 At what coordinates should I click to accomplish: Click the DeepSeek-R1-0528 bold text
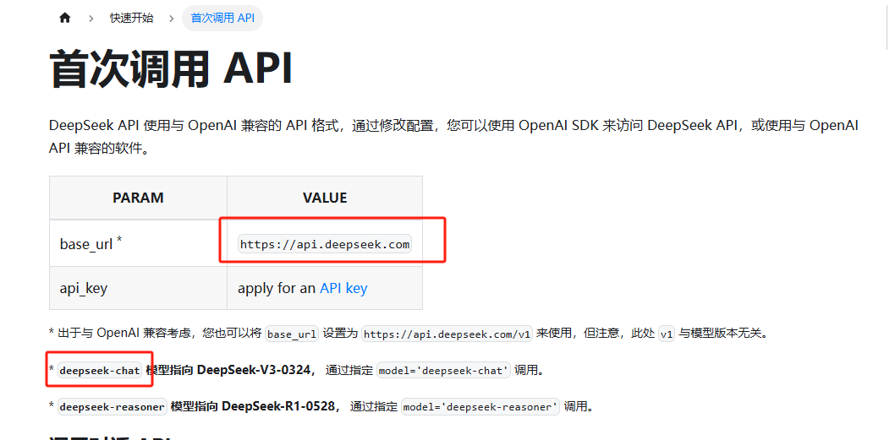(278, 406)
